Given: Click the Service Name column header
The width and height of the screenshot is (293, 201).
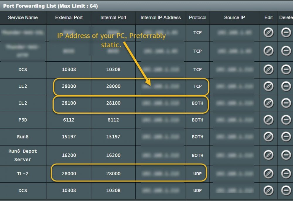Looking at the screenshot, I should (23, 18).
